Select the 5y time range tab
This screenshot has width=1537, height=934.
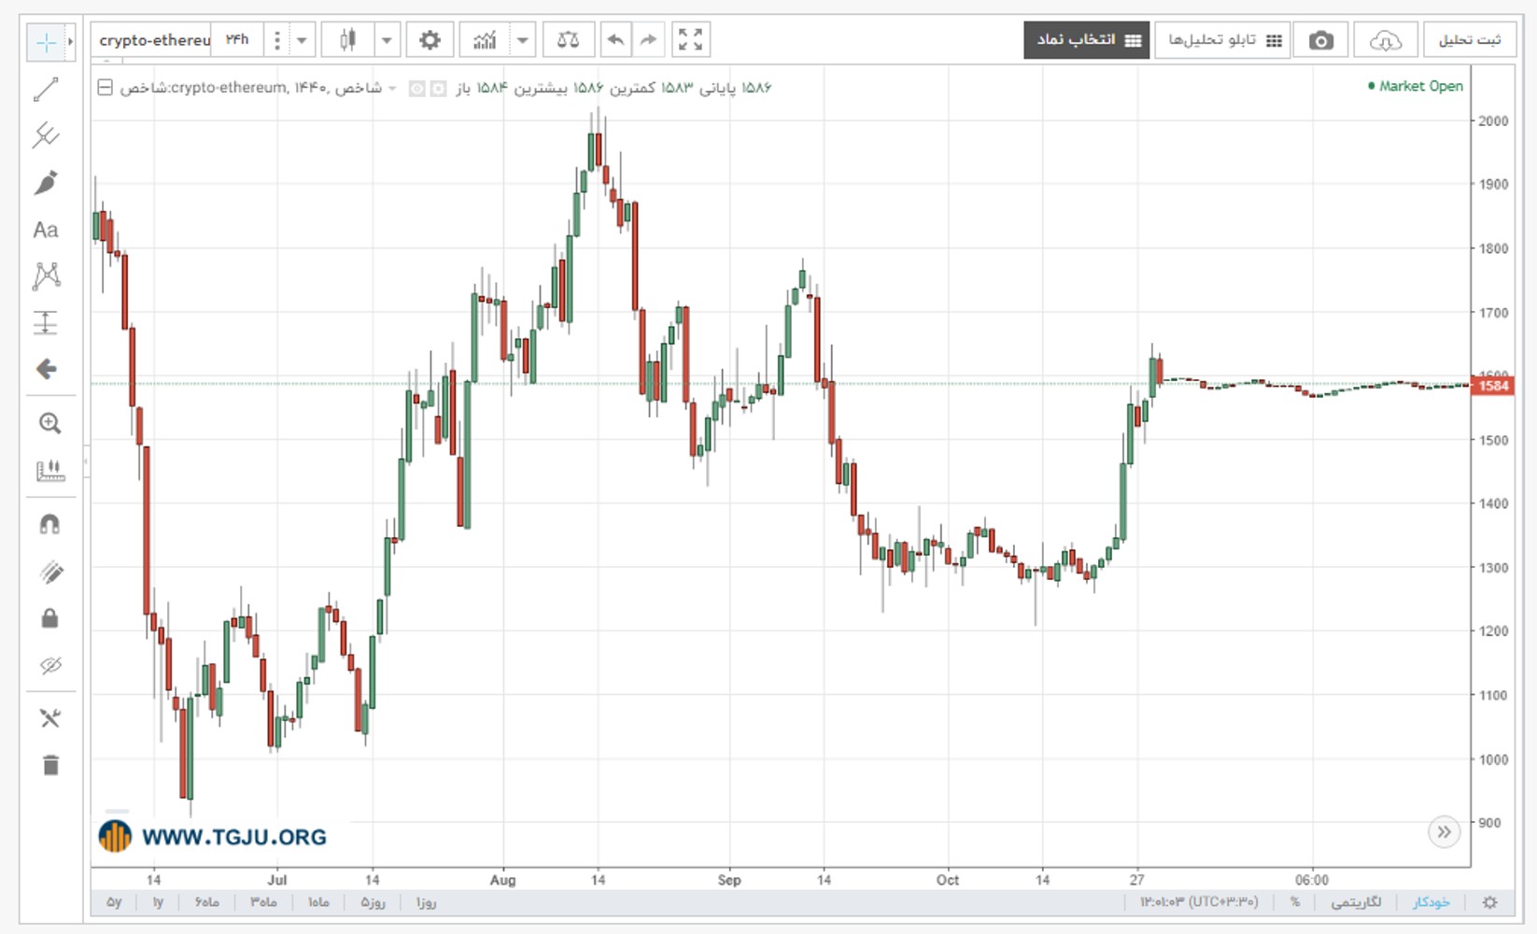pyautogui.click(x=114, y=902)
